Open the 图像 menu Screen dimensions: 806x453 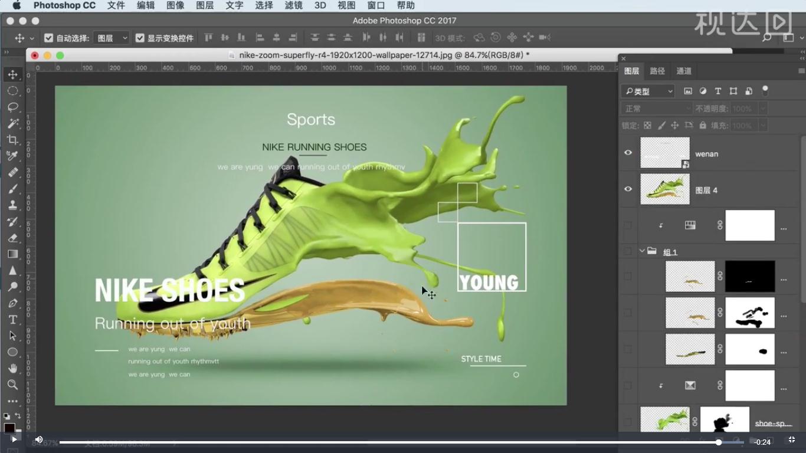coord(175,5)
